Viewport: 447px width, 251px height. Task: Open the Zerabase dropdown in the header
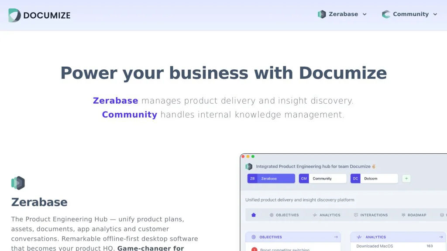342,14
